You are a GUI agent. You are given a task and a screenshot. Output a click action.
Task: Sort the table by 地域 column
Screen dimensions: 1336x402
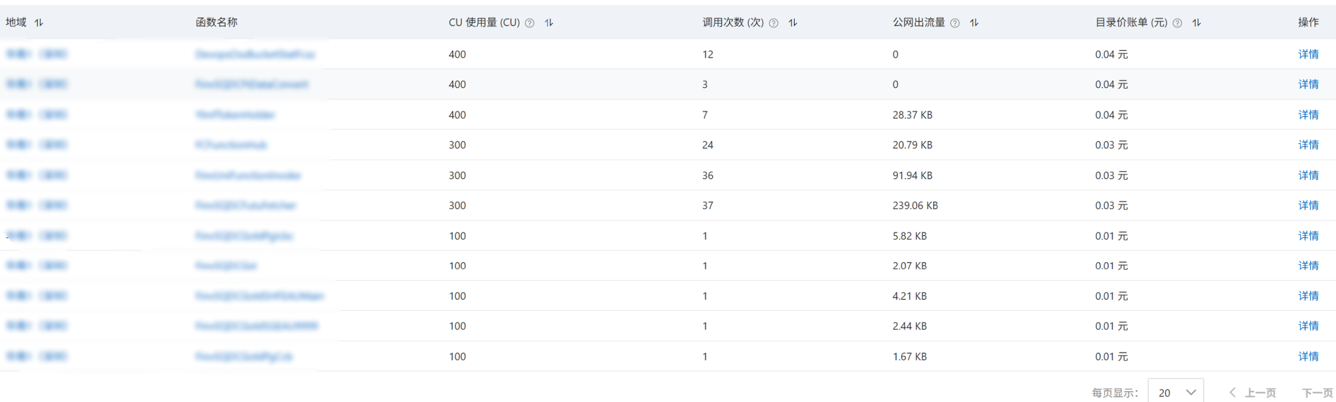pos(39,23)
